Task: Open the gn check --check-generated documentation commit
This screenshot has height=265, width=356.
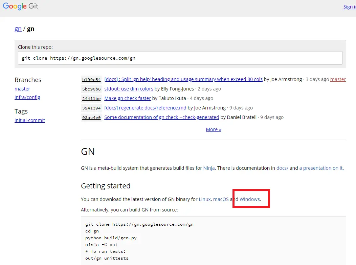Action: pos(162,117)
